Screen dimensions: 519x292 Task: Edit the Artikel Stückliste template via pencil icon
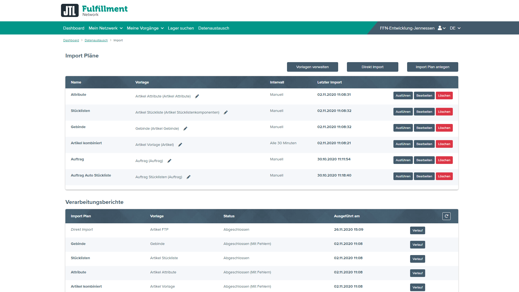click(x=226, y=112)
